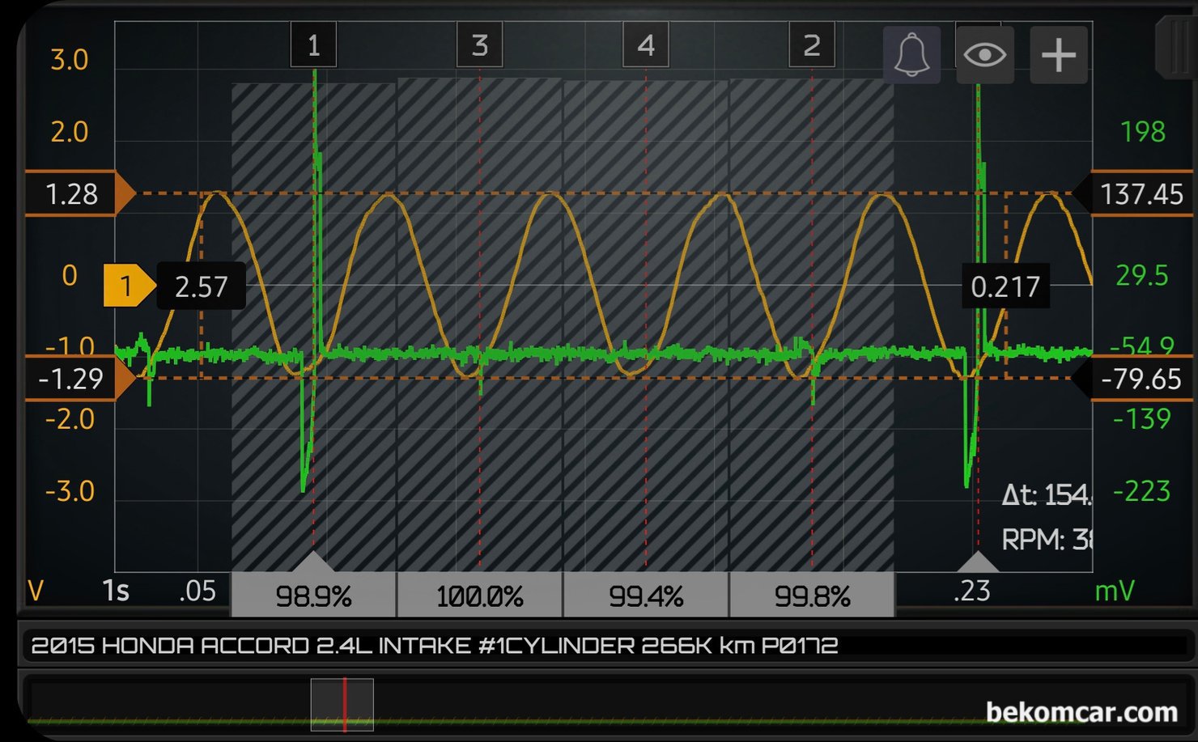The image size is (1198, 742).
Task: Click the yellow channel 1 tag
Action: 126,286
